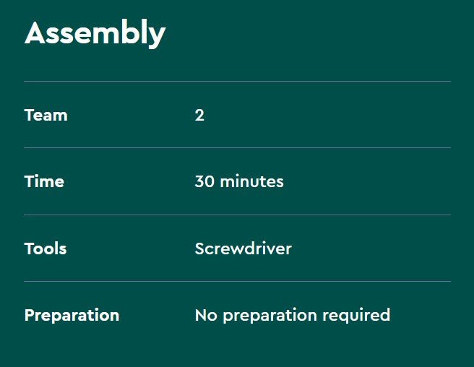Screen dimensions: 474x367
Task: Select the Tools row label
Action: click(46, 249)
